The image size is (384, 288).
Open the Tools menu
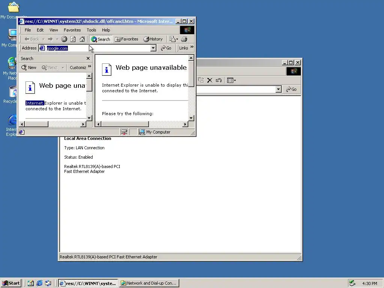(x=91, y=30)
